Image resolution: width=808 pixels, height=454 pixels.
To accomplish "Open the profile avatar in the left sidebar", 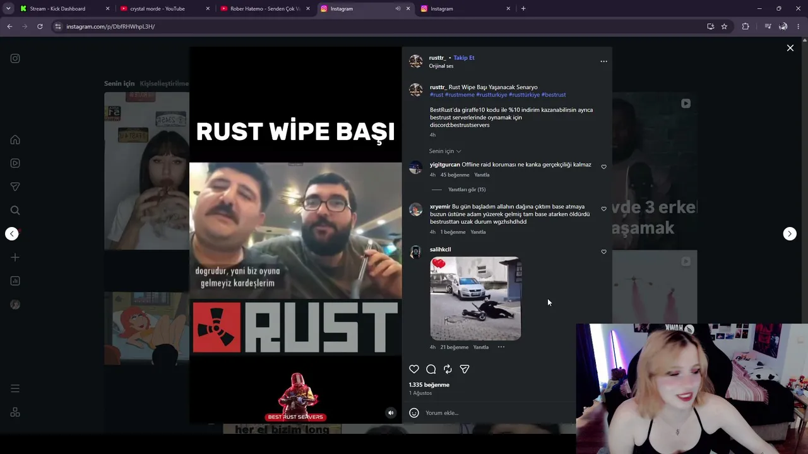I will pos(15,305).
